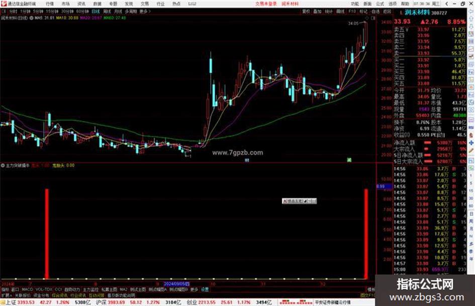The width and height of the screenshot is (475, 306).
Task: Expand 更多 indicator list at bottom
Action: click(x=194, y=289)
